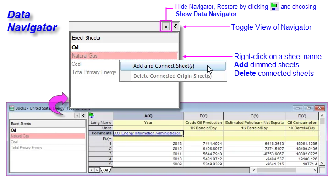Click Estimated Petroleum Net Exports cell
The width and height of the screenshot is (328, 176).
pos(254,123)
